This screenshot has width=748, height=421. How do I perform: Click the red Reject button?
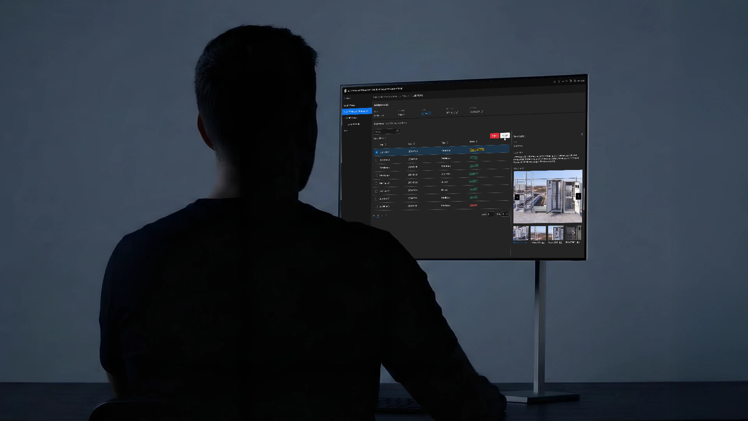point(494,136)
